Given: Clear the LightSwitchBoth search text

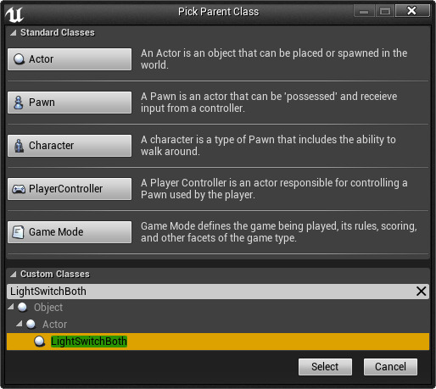Looking at the screenshot, I should [422, 292].
